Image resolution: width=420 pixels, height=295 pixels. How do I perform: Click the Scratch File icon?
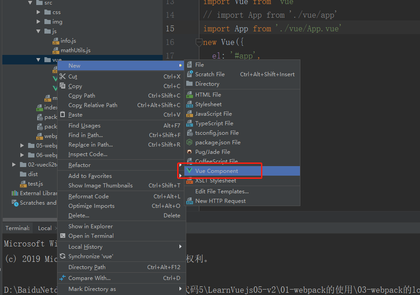click(x=190, y=74)
